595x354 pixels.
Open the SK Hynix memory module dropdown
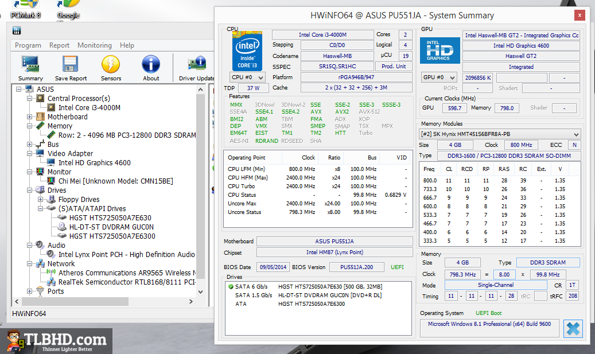(500, 134)
